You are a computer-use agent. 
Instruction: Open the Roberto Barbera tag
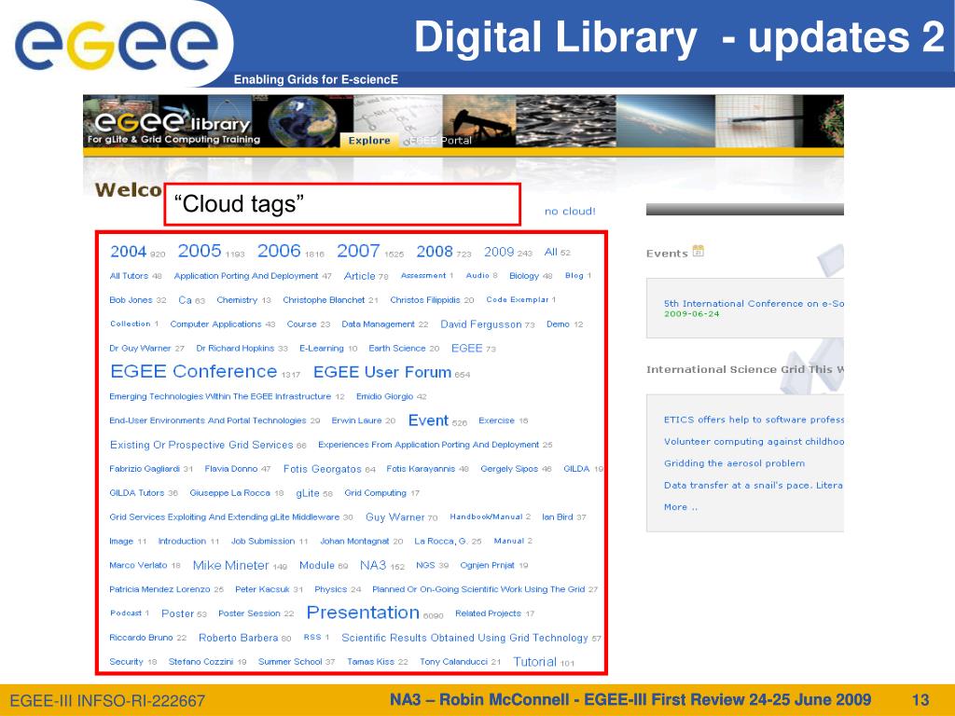click(238, 638)
